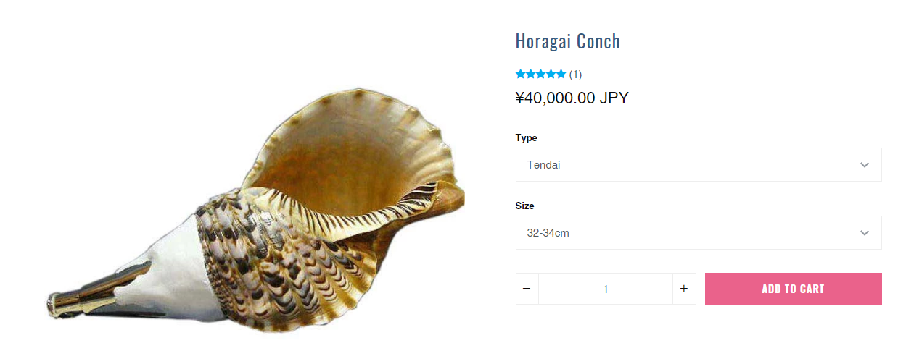Screen dimensions: 898x343
Task: Increase quantity with the plus icon
Action: click(x=683, y=289)
